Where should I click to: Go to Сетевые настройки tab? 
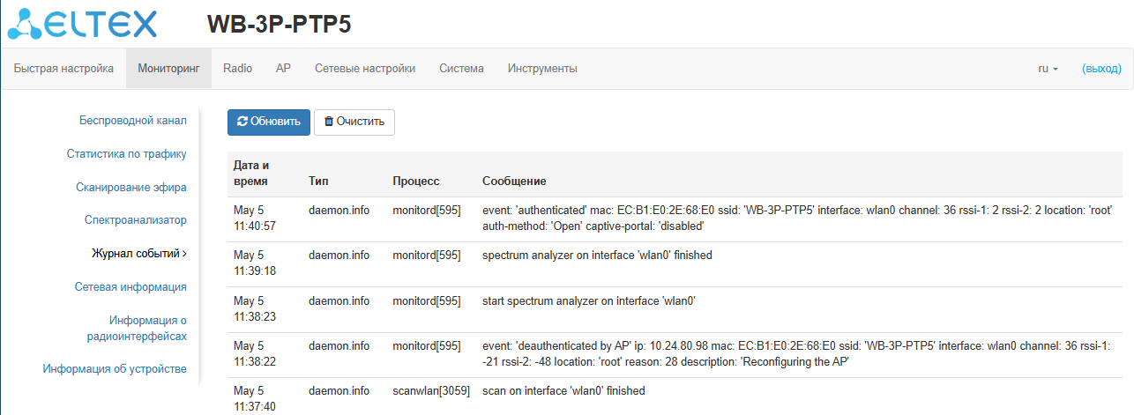(365, 69)
